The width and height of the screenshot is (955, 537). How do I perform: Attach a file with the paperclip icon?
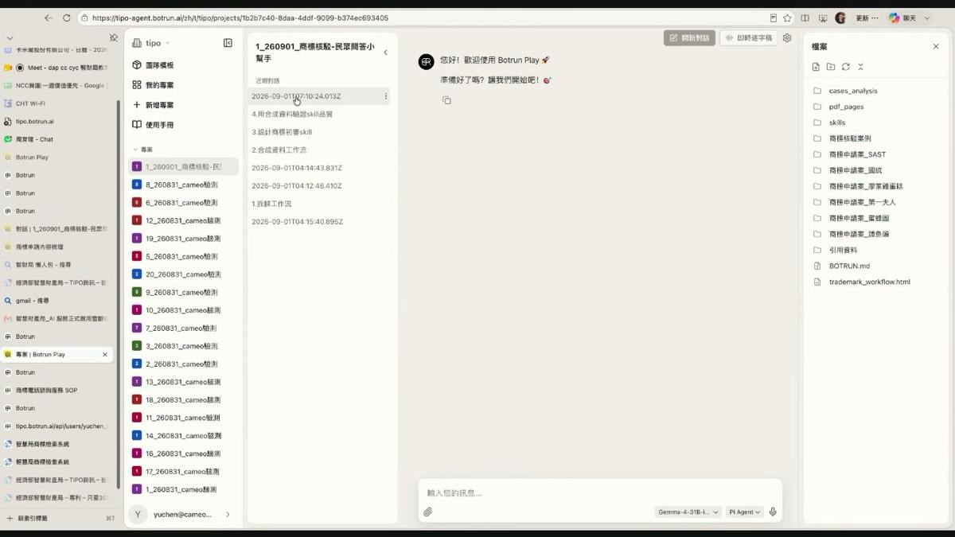click(x=427, y=512)
